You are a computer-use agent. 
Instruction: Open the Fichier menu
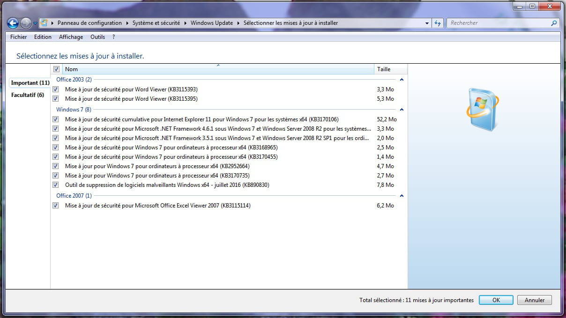point(19,37)
